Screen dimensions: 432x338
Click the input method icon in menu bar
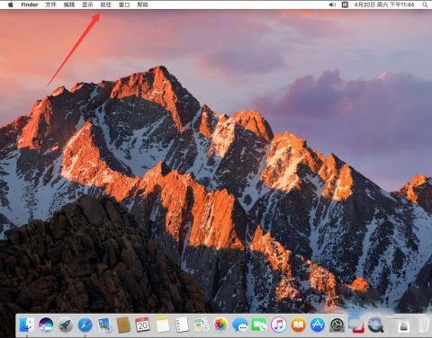coord(345,4)
